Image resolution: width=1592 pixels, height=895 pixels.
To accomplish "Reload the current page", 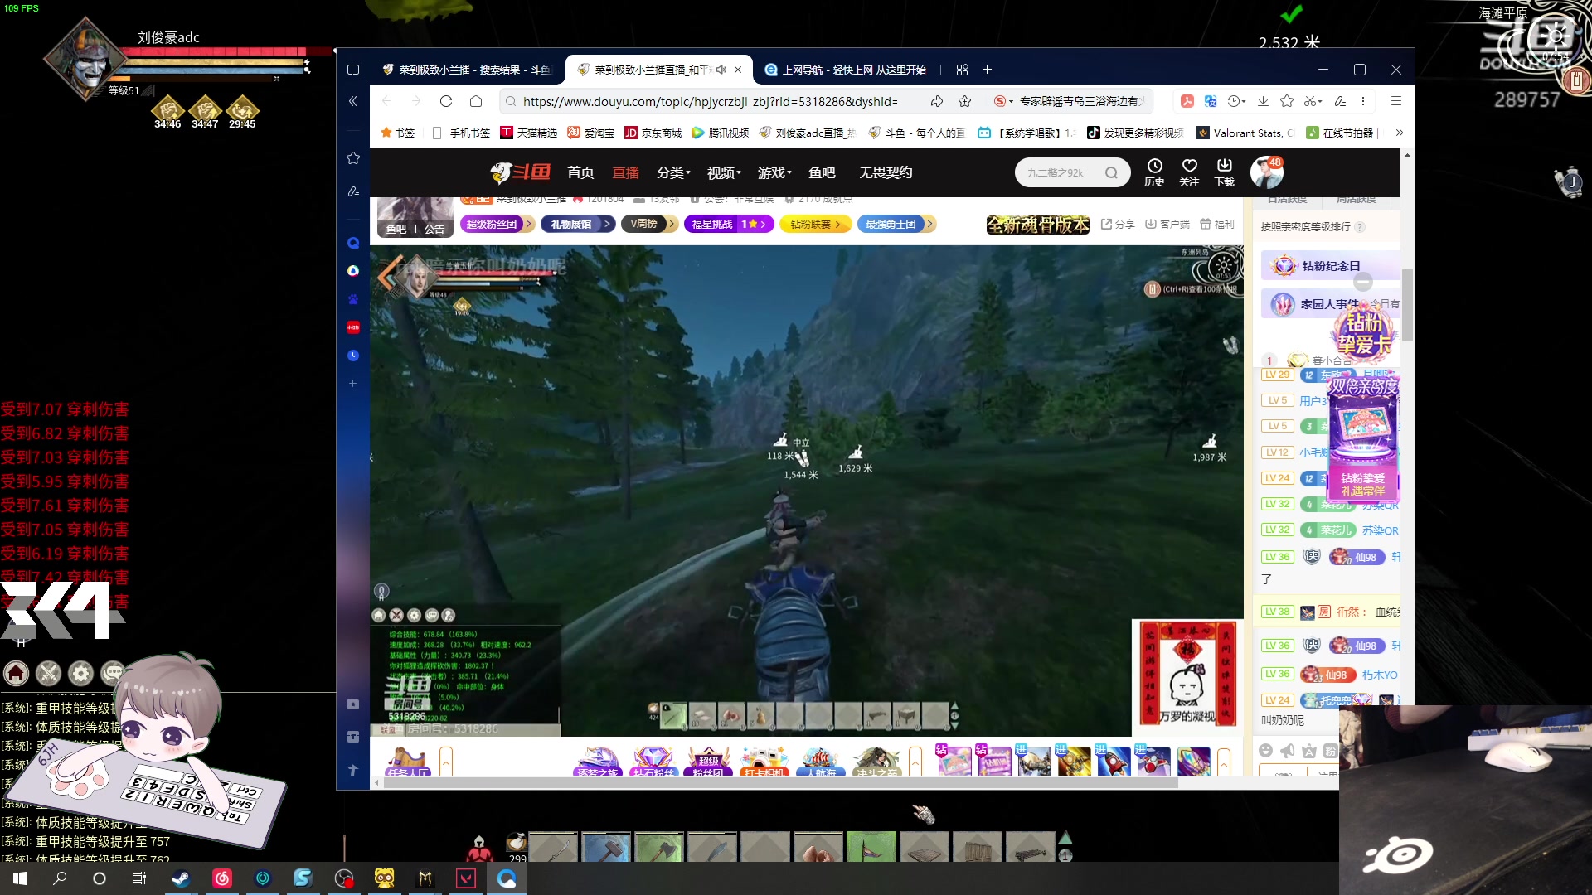I will (446, 101).
